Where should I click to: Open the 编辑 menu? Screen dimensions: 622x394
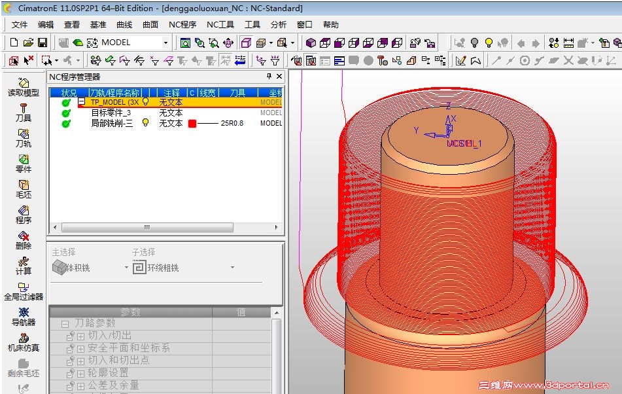click(x=46, y=25)
